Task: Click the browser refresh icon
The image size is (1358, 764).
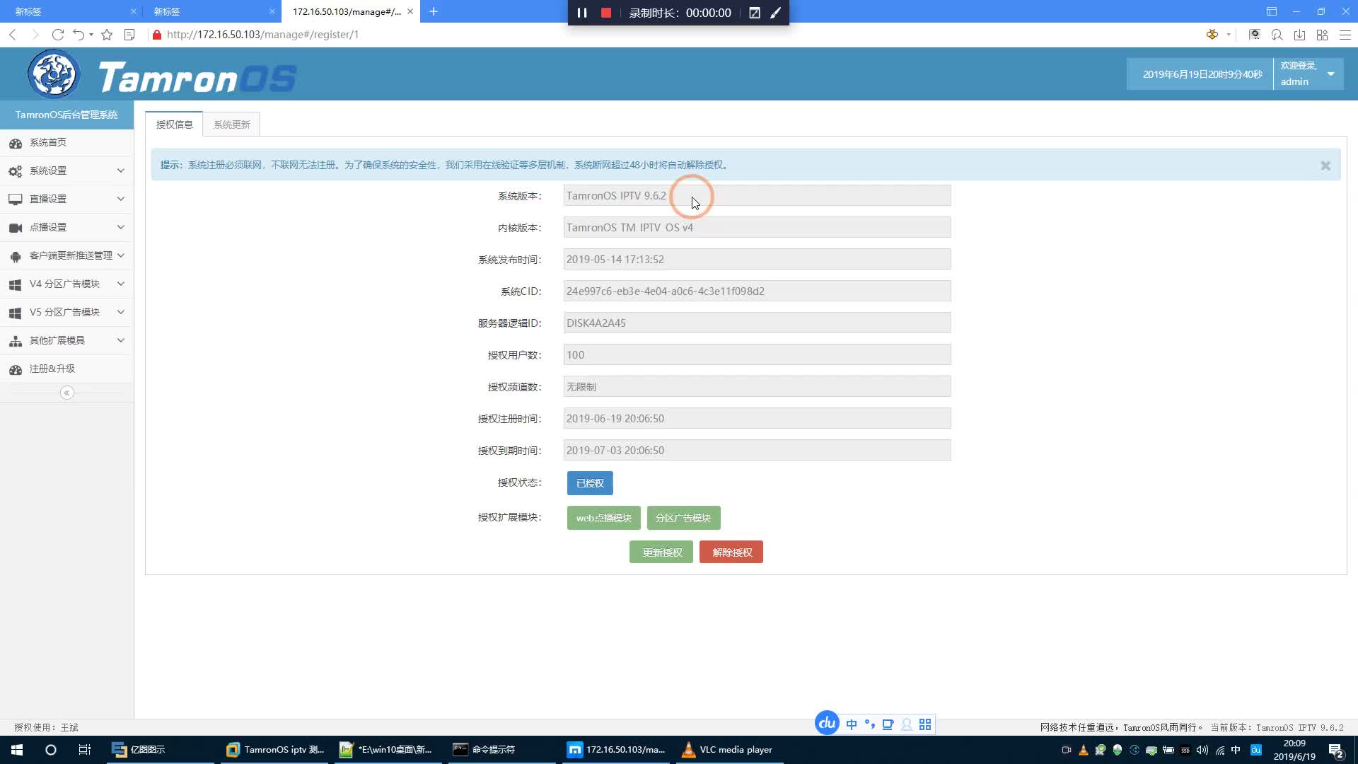Action: [58, 34]
